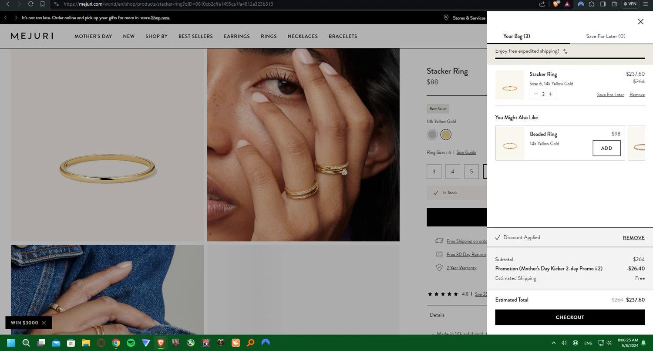The width and height of the screenshot is (653, 351).
Task: Toggle browser sidebar panel icon
Action: [603, 4]
